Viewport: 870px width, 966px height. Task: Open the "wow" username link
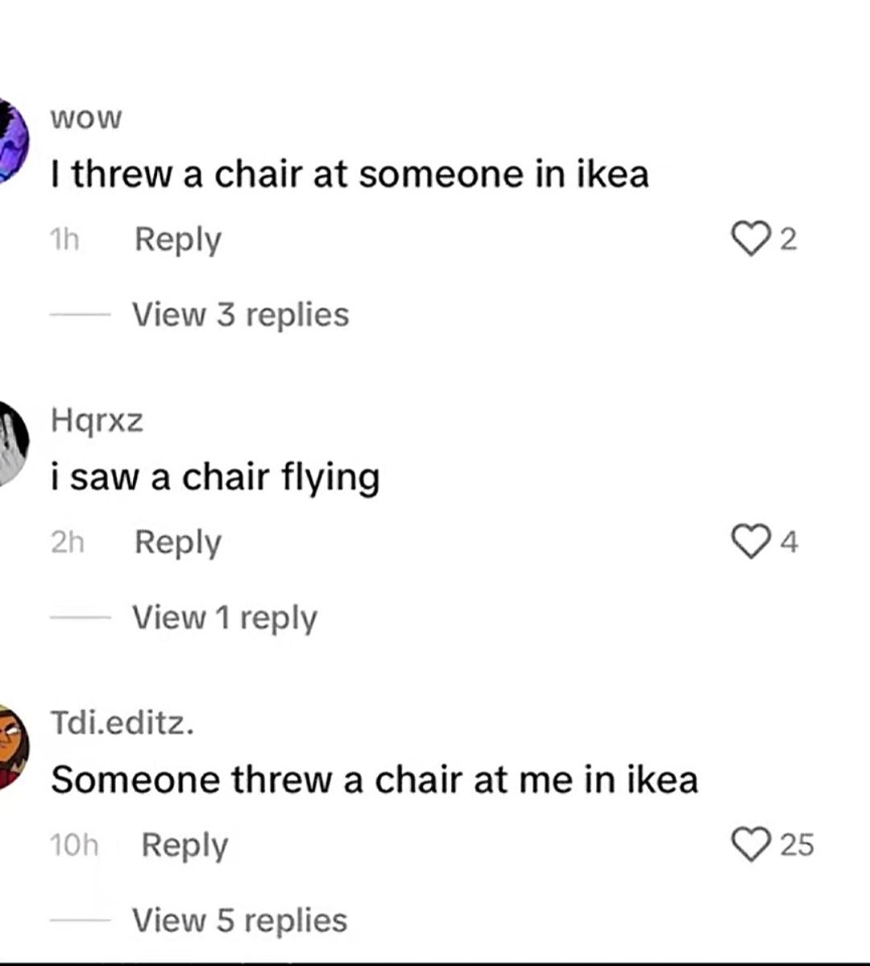[x=85, y=118]
